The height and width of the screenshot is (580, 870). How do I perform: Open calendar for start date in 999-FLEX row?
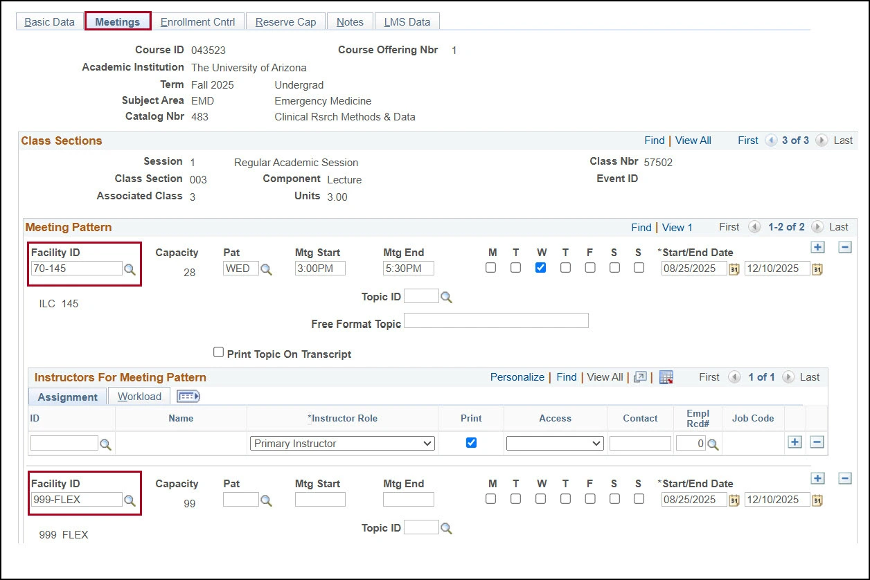pyautogui.click(x=734, y=500)
